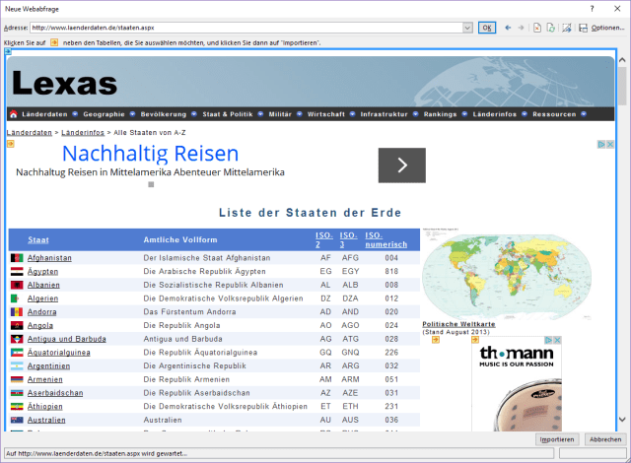
Task: Expand the arrow next to Infrastruktur
Action: coord(416,114)
